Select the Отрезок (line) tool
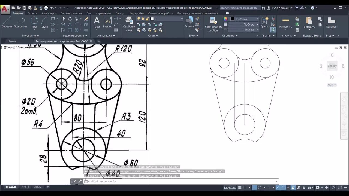The width and height of the screenshot is (349, 196). click(x=7, y=22)
